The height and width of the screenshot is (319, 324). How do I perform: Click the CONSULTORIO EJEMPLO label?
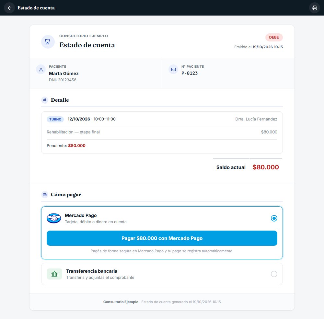[x=84, y=36]
